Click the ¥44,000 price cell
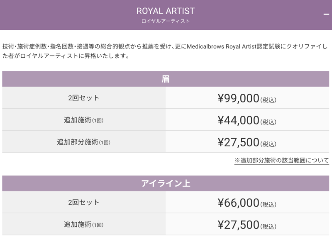 coord(247,120)
